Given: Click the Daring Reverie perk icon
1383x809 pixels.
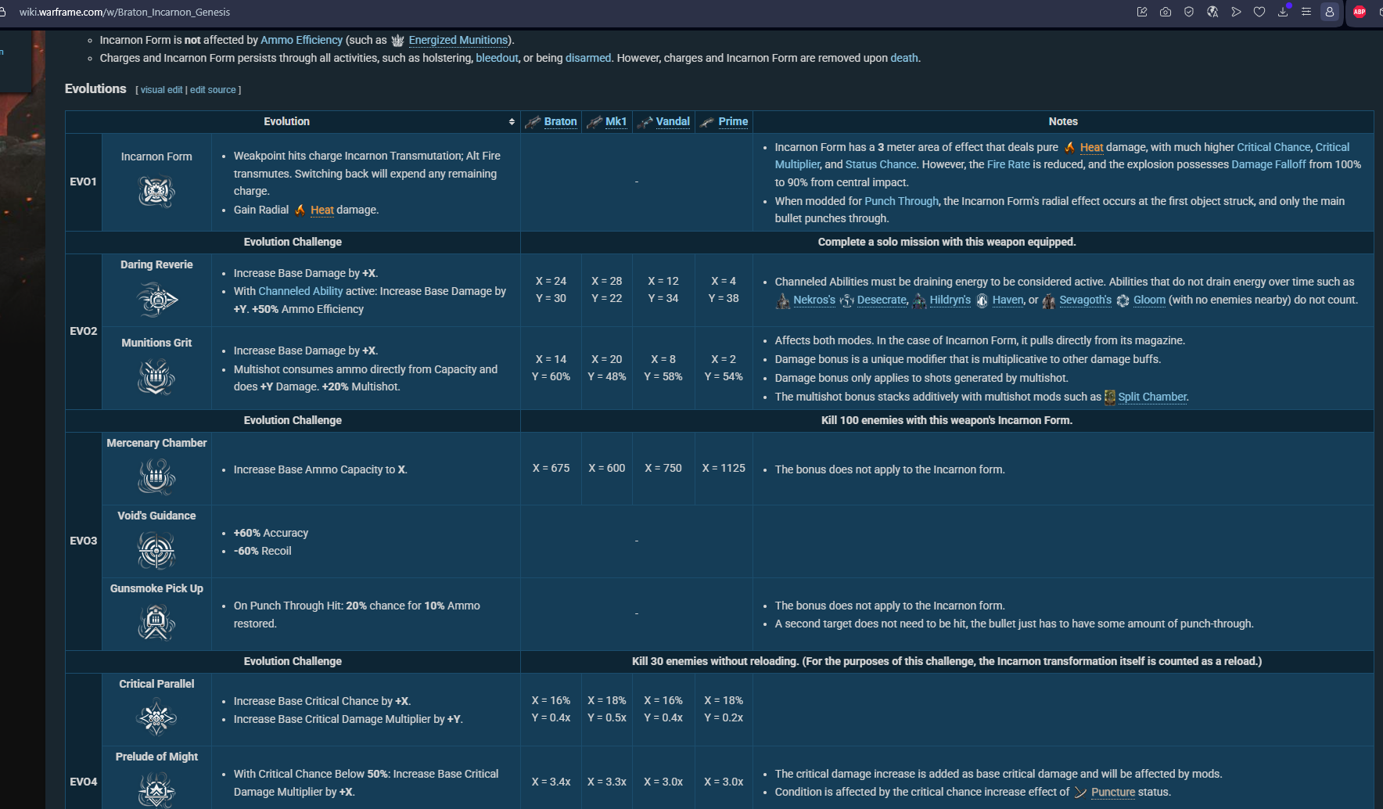Looking at the screenshot, I should pyautogui.click(x=156, y=300).
